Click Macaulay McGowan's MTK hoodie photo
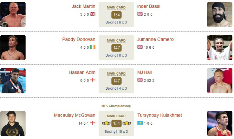This screenshot has width=234, height=139. click(x=13, y=123)
